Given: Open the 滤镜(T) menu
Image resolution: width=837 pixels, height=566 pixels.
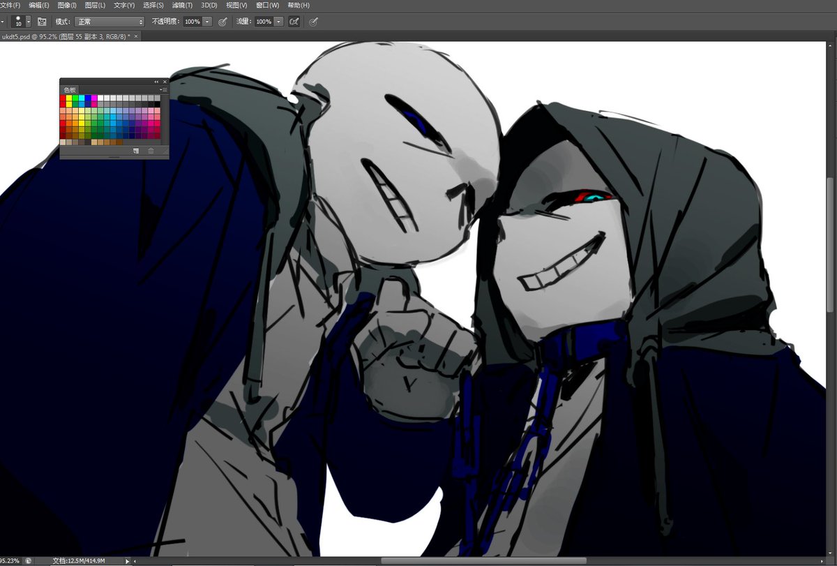Looking at the screenshot, I should [182, 5].
